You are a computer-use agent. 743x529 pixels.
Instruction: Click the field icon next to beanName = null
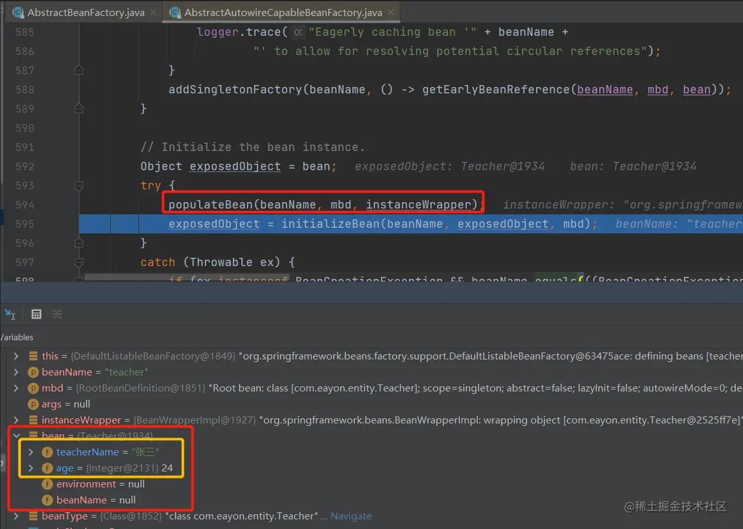[47, 500]
